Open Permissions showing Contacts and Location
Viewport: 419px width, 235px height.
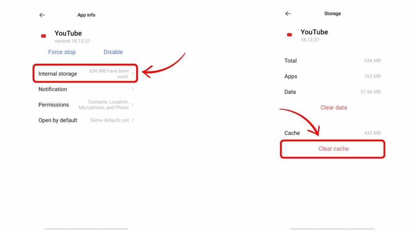54,104
